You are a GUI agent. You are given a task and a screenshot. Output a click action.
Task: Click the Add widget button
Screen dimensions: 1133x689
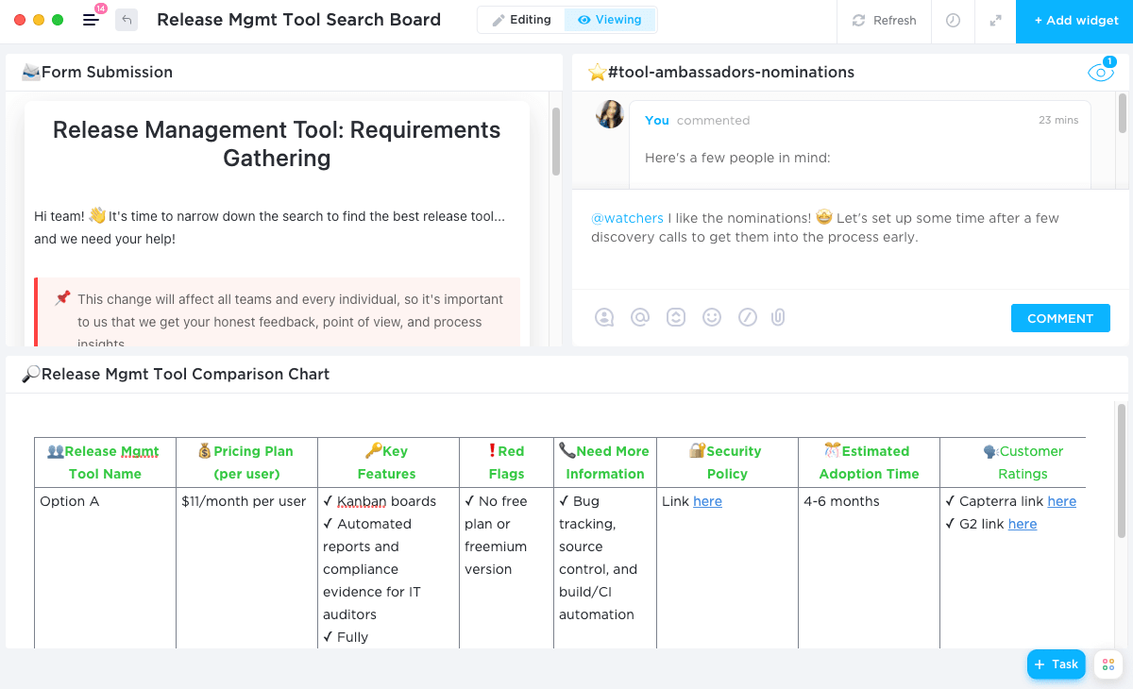[1074, 21]
